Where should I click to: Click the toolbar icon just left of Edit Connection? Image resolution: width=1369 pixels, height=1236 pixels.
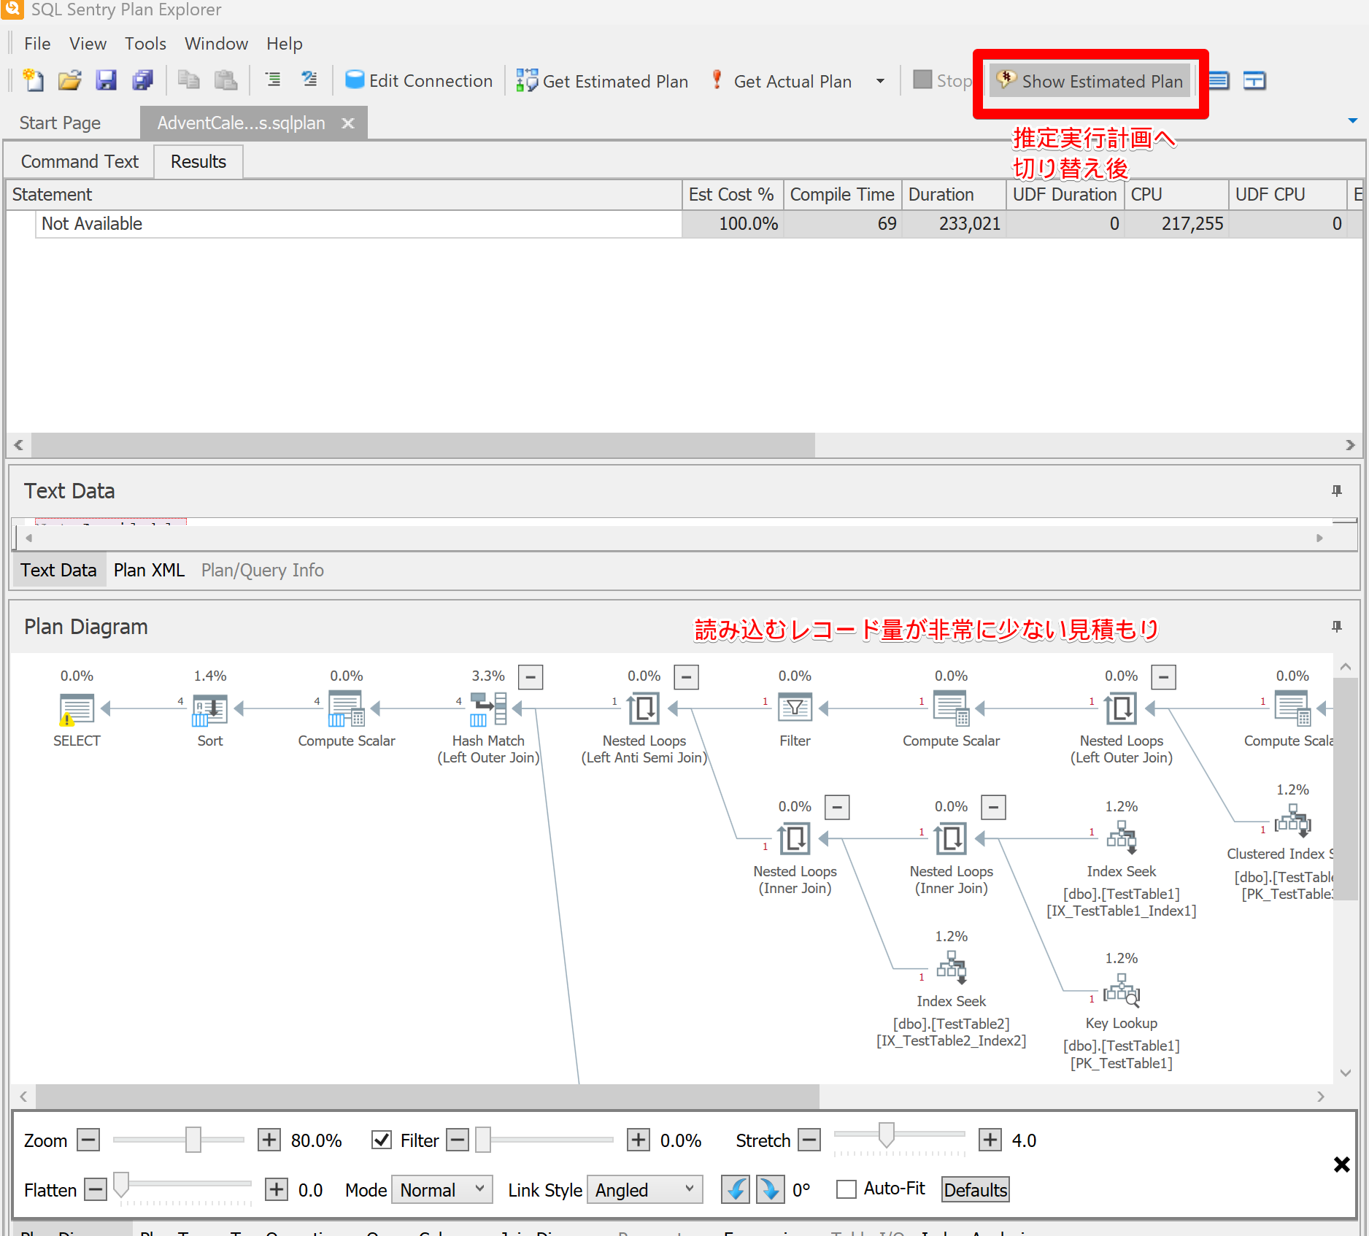click(309, 80)
